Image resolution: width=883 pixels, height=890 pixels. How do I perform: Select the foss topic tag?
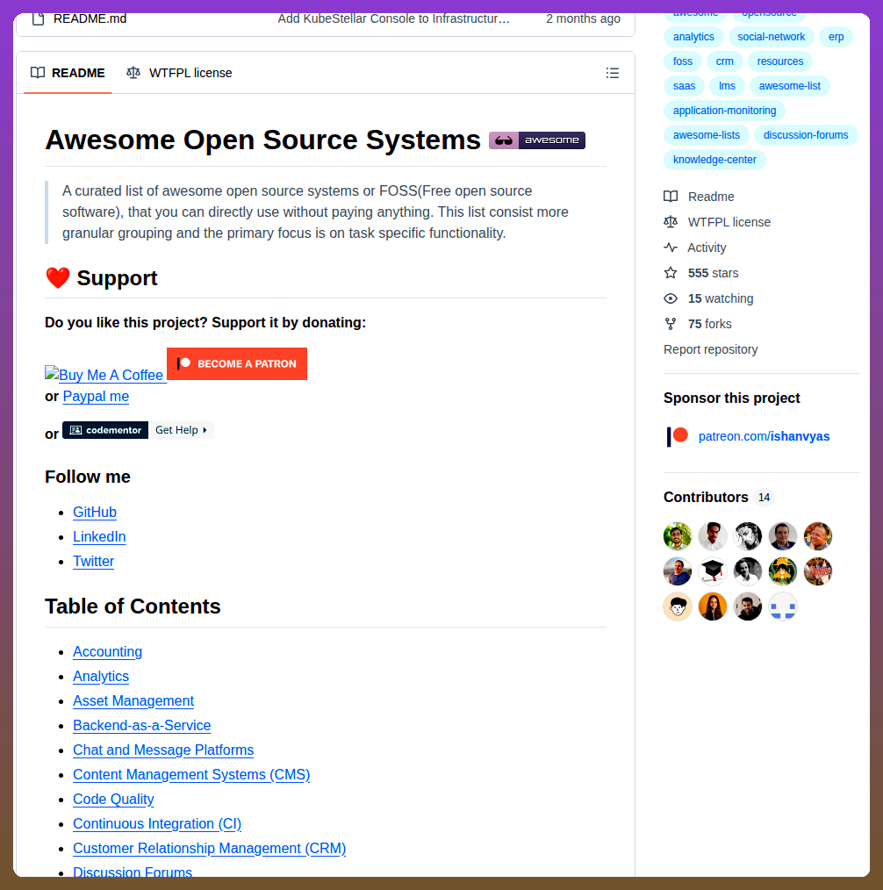click(x=683, y=61)
